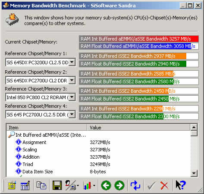
Task: Click orange RAM Int Buffered 2585 MB/s bar
Action: click(x=139, y=74)
